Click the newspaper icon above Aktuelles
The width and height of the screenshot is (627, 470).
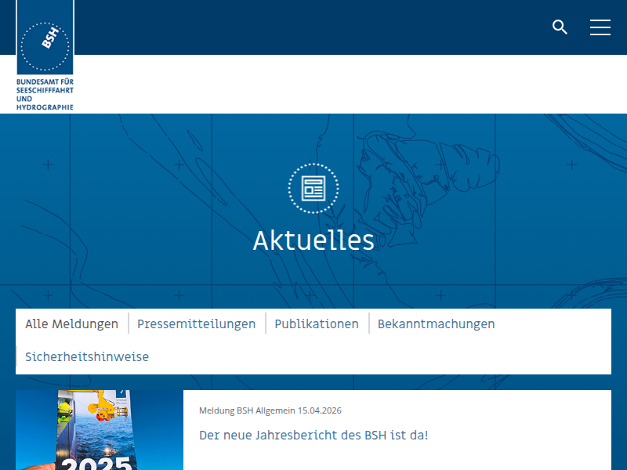pos(313,188)
